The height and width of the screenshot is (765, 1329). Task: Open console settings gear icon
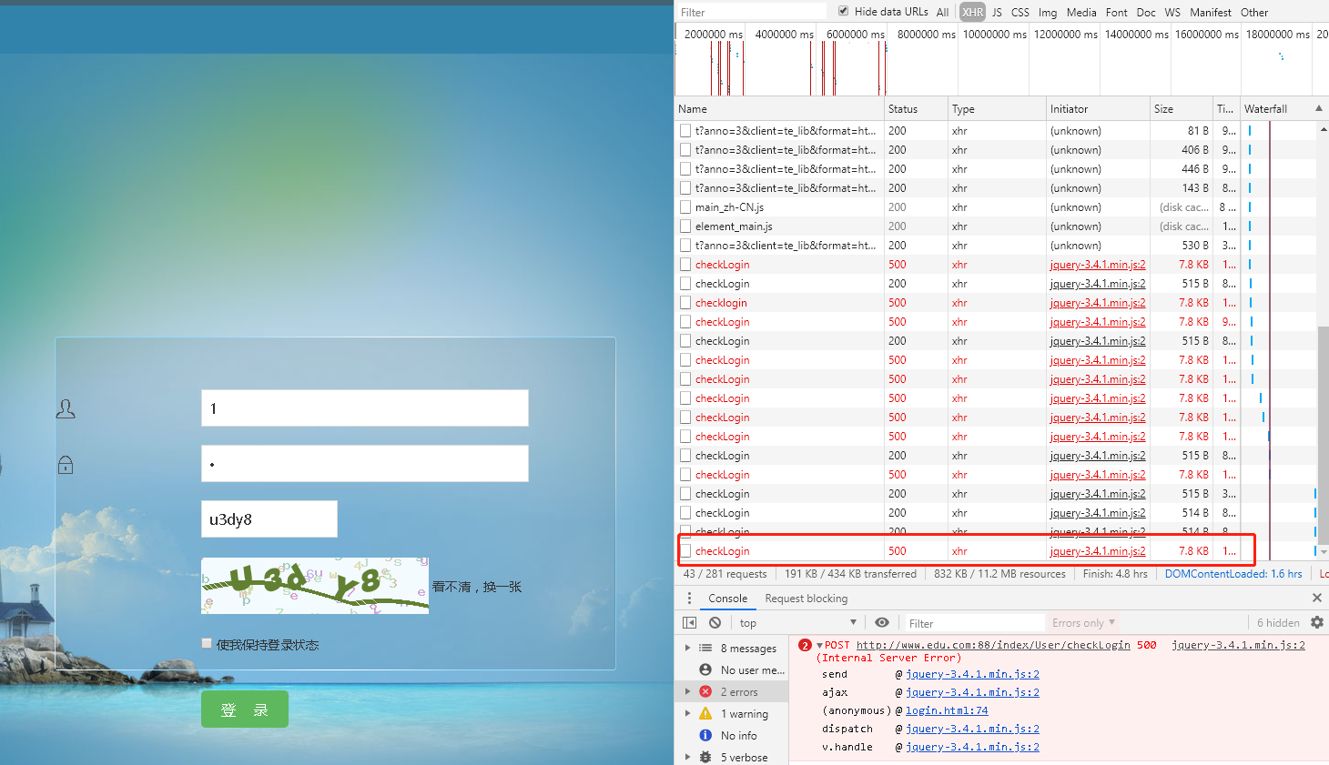[x=1316, y=623]
